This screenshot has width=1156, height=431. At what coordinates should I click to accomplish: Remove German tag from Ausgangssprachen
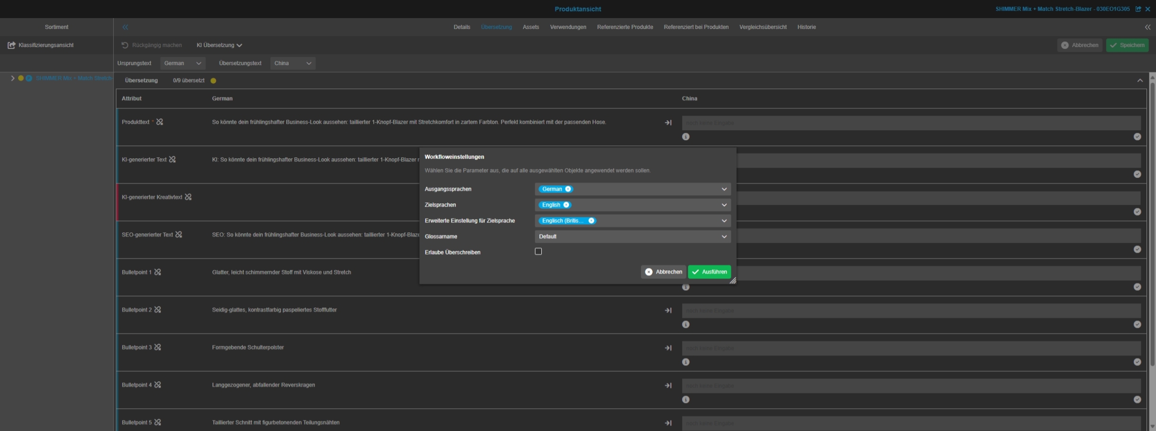pyautogui.click(x=568, y=189)
